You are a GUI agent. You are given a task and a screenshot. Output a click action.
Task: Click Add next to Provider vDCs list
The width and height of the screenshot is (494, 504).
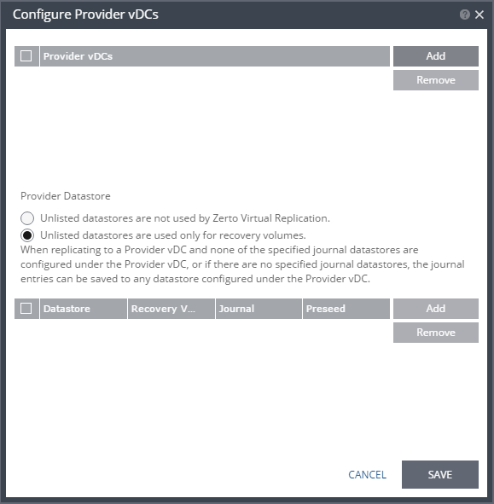pos(435,56)
